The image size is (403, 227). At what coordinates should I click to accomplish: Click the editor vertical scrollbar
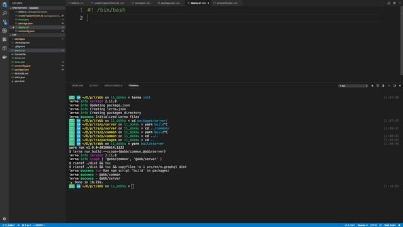tap(402, 40)
